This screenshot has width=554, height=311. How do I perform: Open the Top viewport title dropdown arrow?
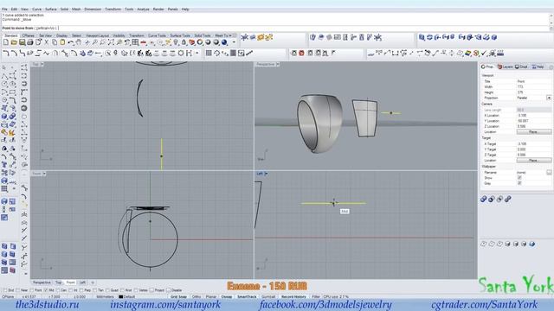[42, 64]
